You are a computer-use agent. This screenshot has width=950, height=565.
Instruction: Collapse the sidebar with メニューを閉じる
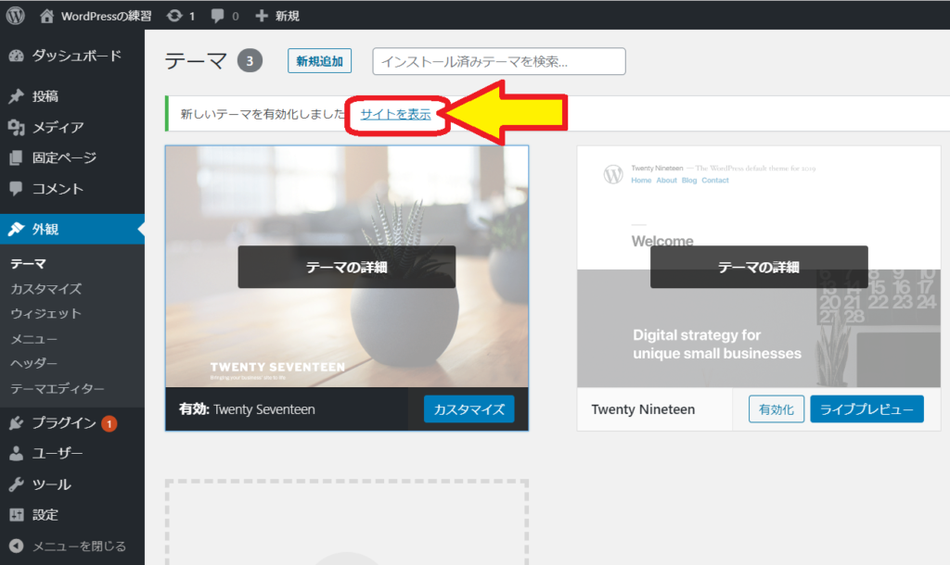[x=78, y=546]
